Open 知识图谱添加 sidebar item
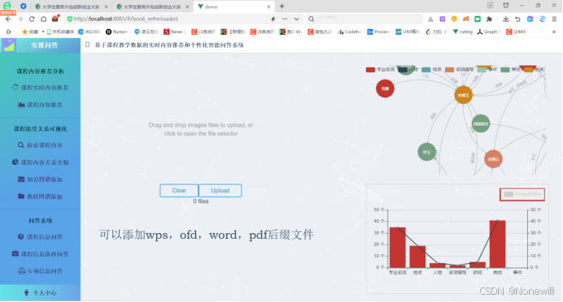The width and height of the screenshot is (563, 302). 40,179
